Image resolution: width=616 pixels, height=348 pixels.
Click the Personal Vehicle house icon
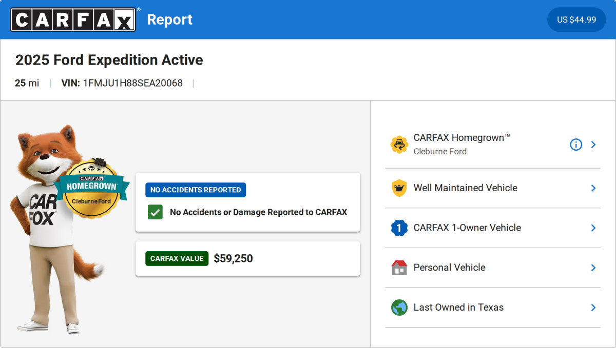tap(399, 268)
